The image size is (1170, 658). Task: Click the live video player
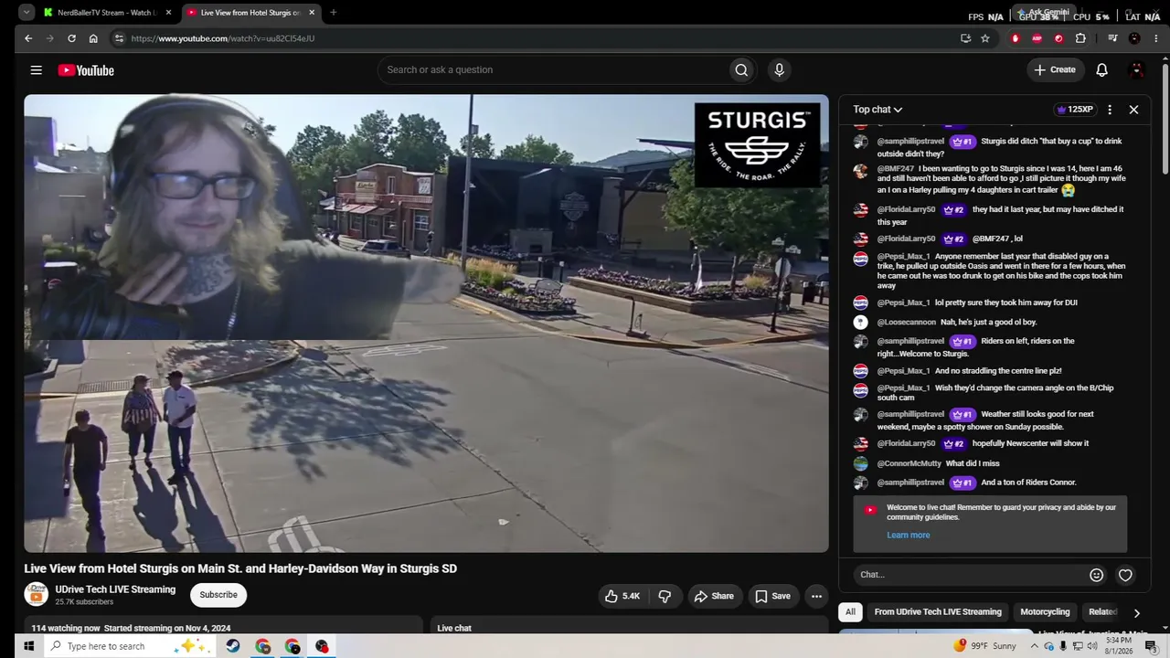[426, 324]
